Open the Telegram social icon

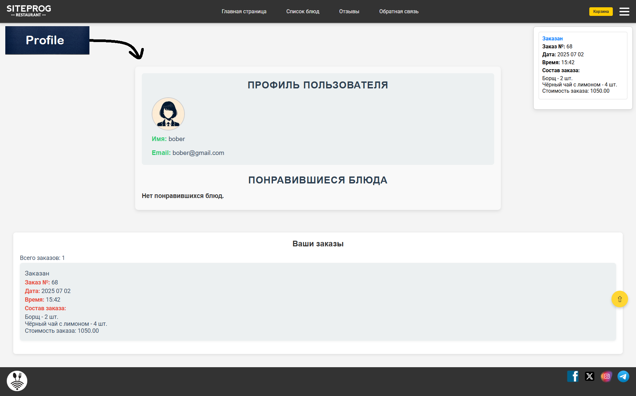click(623, 376)
